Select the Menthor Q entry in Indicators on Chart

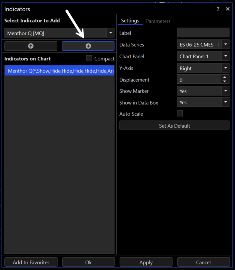[59, 71]
